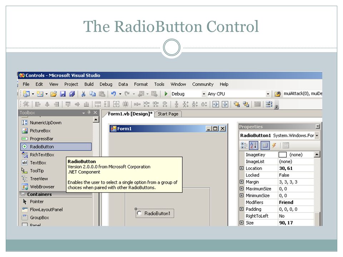This screenshot has height=257, width=343.
Task: Click the Center Horizontally layout icon
Action: coord(216,104)
